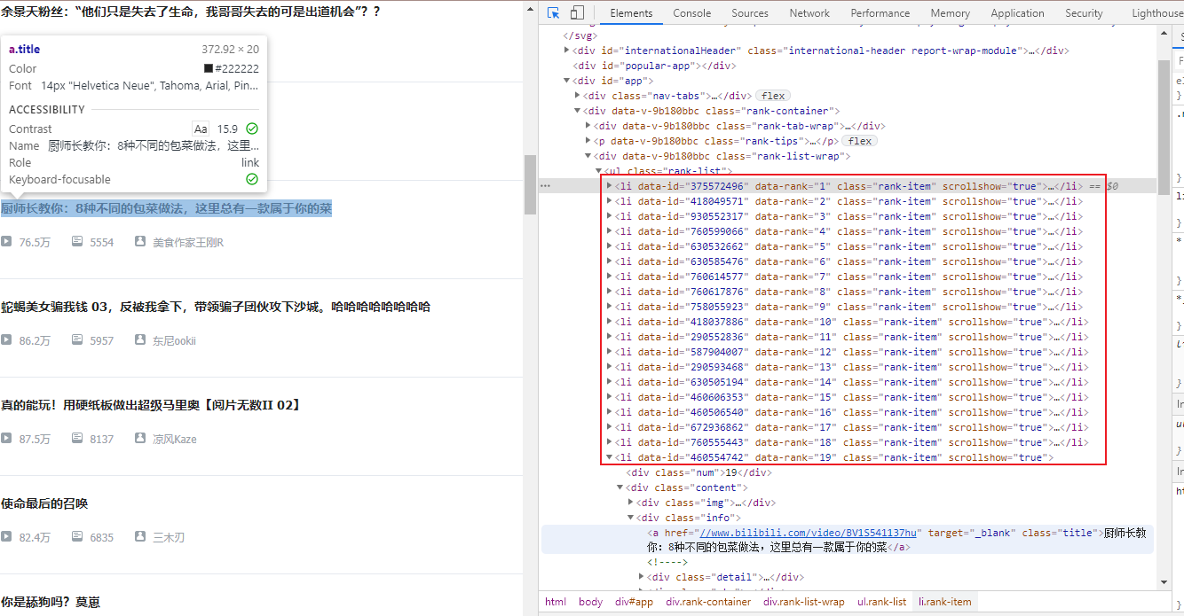Expand the nav-tabs div node
Screen dimensions: 1184x616
pos(578,96)
